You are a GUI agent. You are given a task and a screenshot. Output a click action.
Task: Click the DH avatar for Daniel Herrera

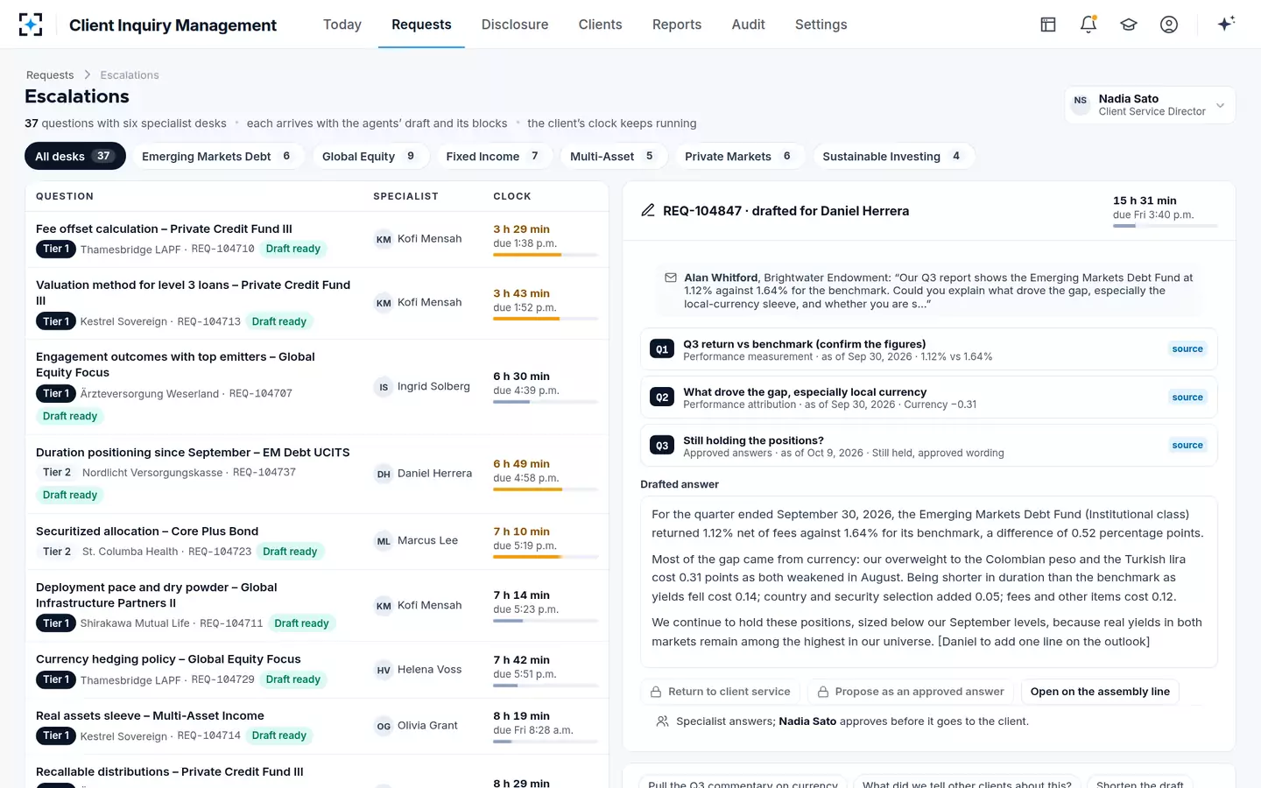click(384, 474)
